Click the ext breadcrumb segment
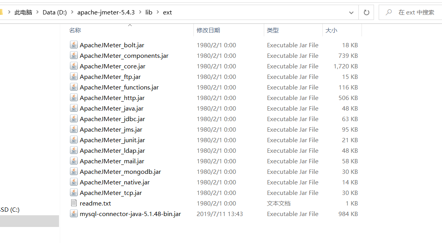 click(167, 13)
